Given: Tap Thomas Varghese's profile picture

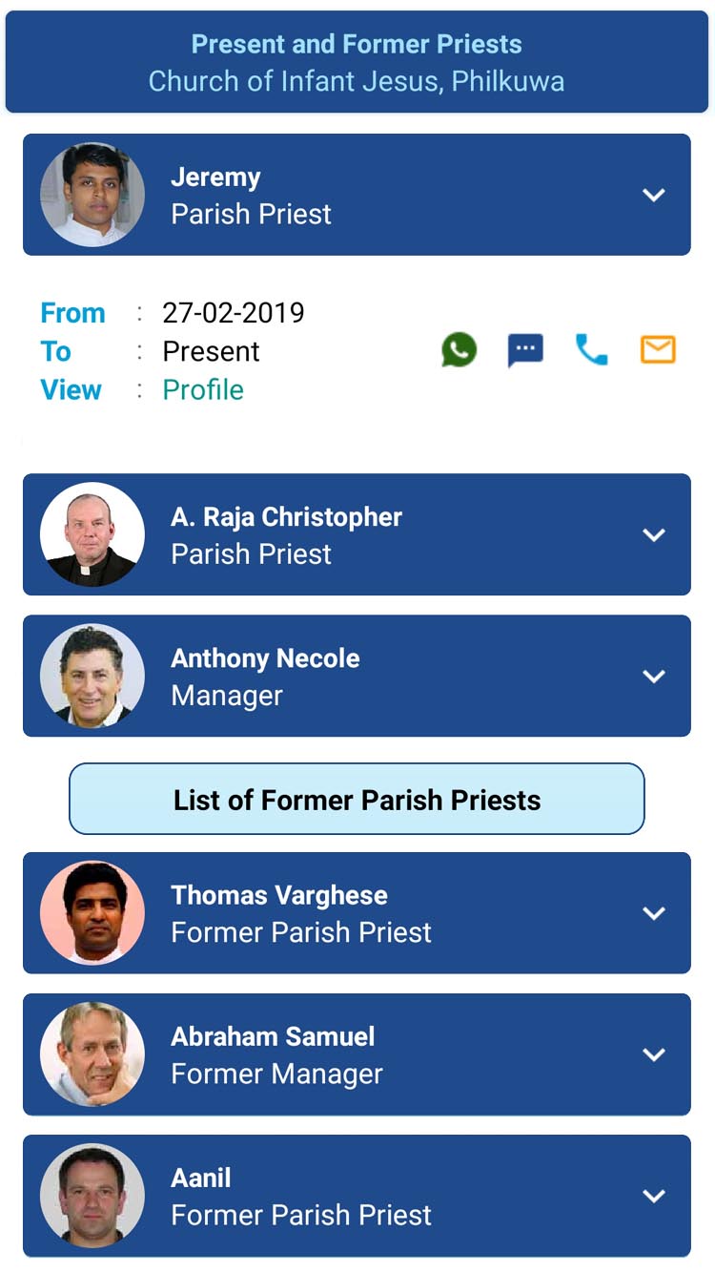Looking at the screenshot, I should tap(92, 913).
